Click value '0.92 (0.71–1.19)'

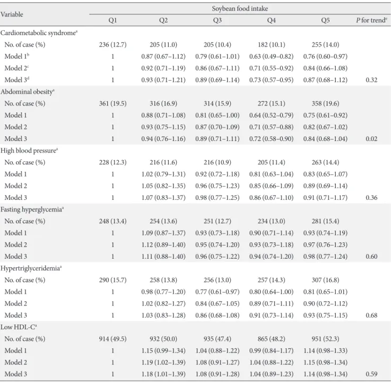pyautogui.click(x=163, y=68)
